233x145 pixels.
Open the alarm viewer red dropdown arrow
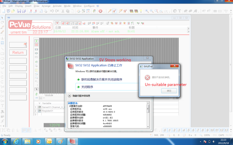pyautogui.click(x=57, y=23)
